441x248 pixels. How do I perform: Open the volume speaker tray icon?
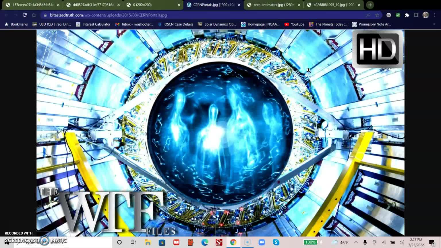402,242
